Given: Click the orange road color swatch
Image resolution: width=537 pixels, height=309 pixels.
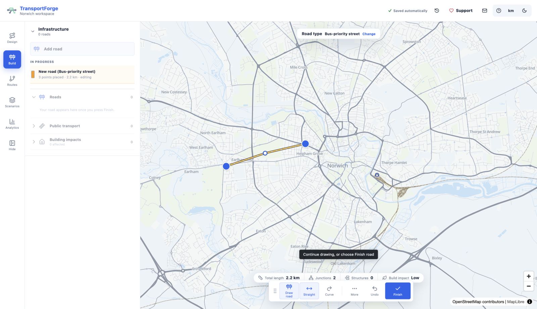Looking at the screenshot, I should pyautogui.click(x=33, y=74).
